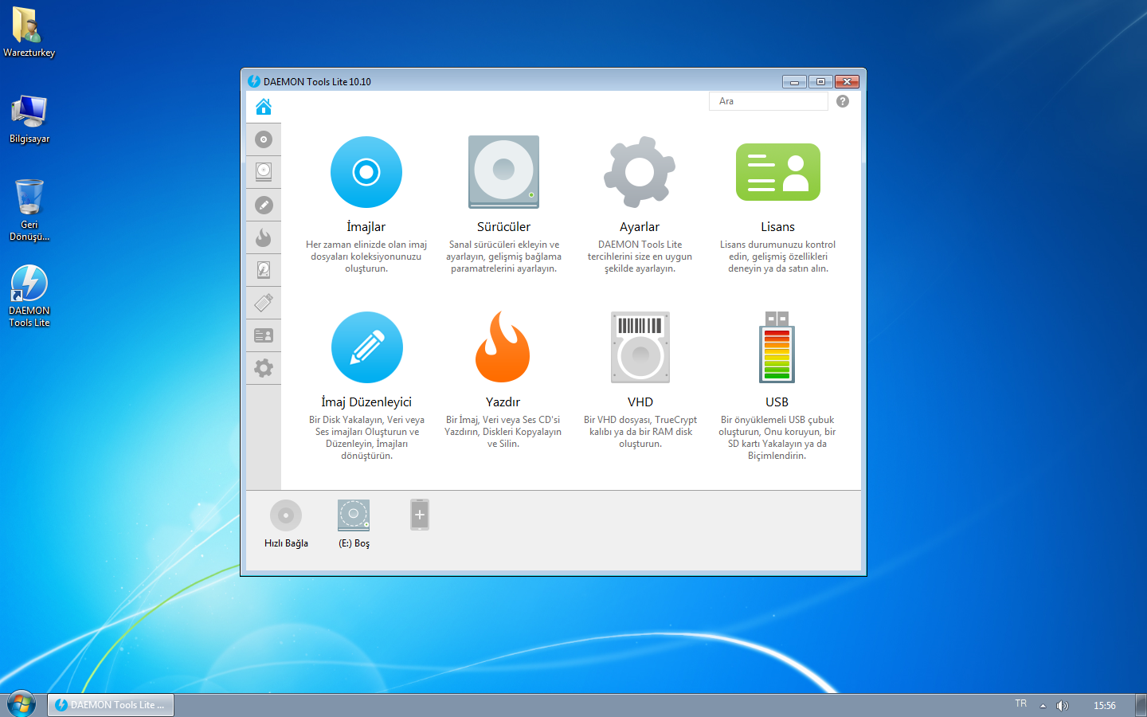The image size is (1147, 717).
Task: Open the Drives icon in sidebar
Action: (x=264, y=172)
